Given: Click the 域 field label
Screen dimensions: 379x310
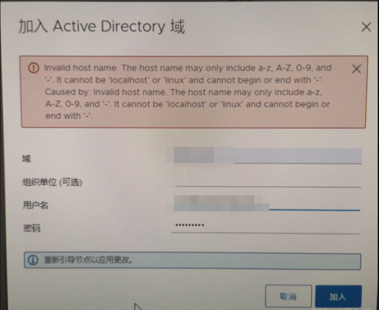Looking at the screenshot, I should point(27,159).
